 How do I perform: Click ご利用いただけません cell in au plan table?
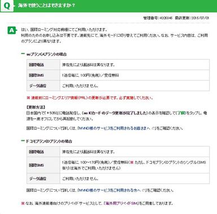(x=134, y=86)
